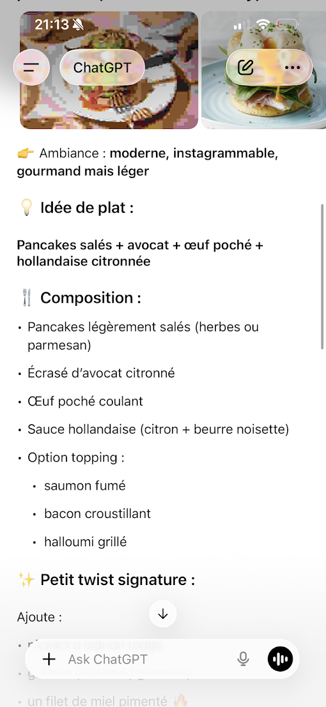The width and height of the screenshot is (326, 707).
Task: Tap the Wi-Fi status icon
Action: 264,25
